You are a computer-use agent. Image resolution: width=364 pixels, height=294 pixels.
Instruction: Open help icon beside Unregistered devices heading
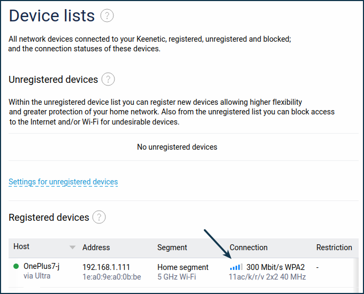pos(108,79)
